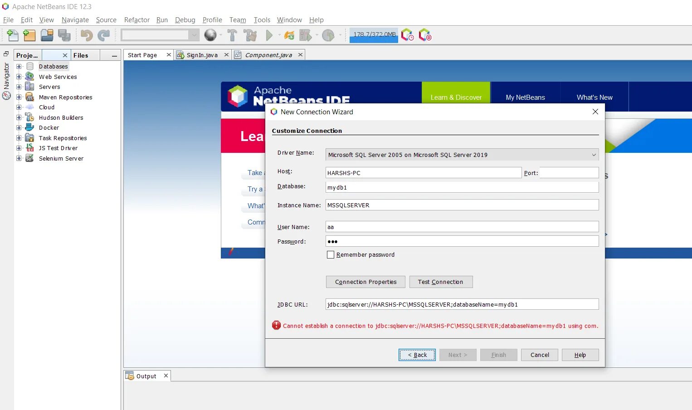Click the green Run Project arrow

pos(269,35)
